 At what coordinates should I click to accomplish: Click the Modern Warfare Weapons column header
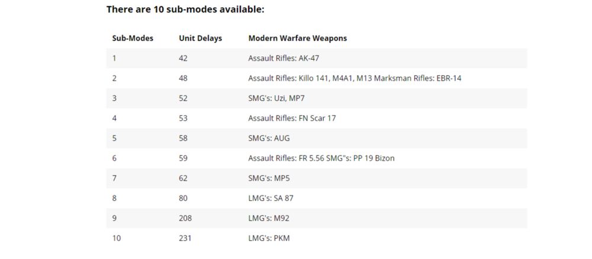297,38
